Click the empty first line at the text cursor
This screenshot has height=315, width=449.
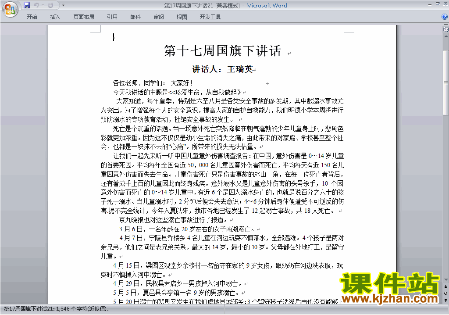[114, 37]
